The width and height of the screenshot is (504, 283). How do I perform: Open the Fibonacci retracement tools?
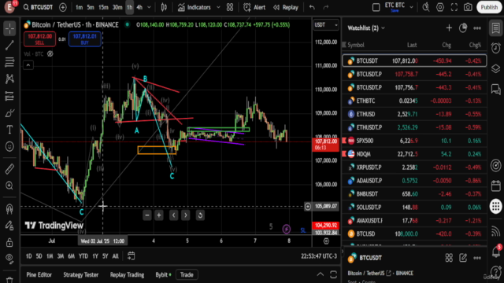point(9,62)
